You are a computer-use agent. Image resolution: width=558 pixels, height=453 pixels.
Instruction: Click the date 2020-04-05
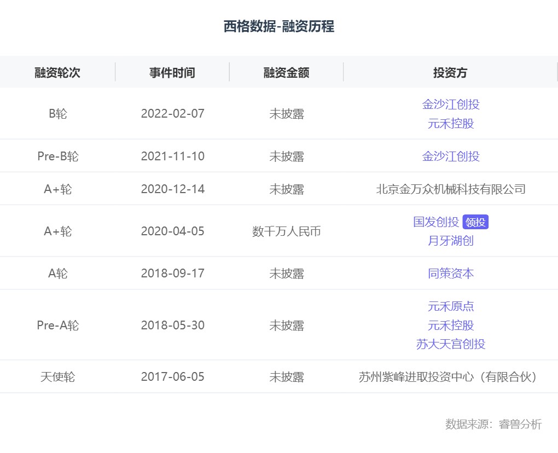172,231
